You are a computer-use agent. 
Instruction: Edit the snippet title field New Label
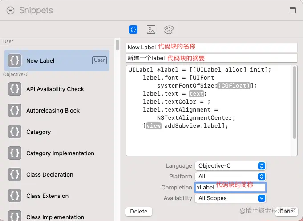[x=212, y=47]
